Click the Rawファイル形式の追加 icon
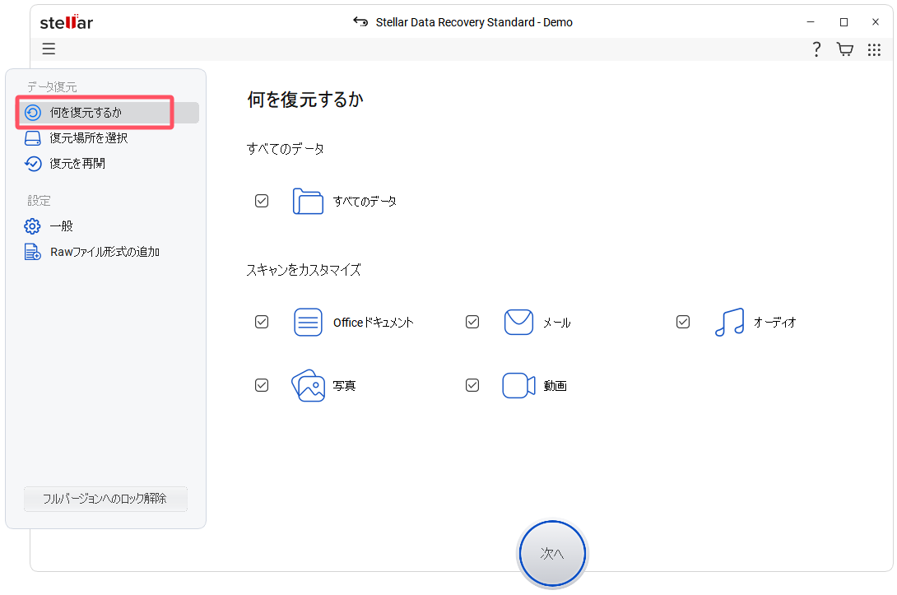Screen dimensions: 897x595 coord(33,251)
